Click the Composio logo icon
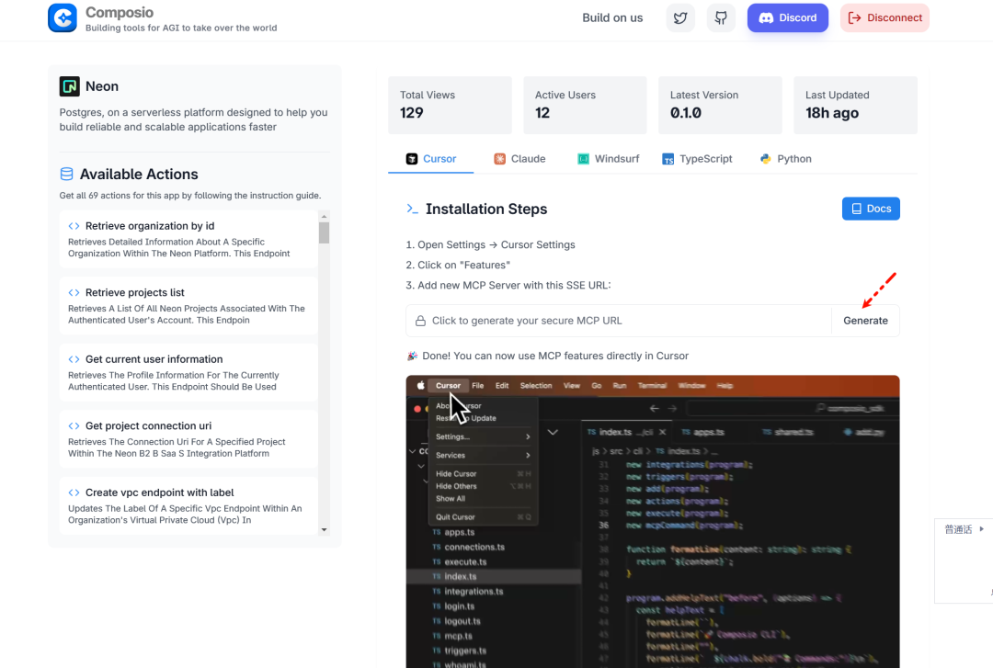Screen dimensions: 993x668 click(63, 17)
